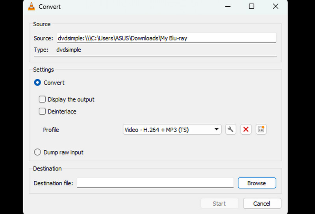
Task: Choose the Dump raw input option
Action: tap(38, 152)
